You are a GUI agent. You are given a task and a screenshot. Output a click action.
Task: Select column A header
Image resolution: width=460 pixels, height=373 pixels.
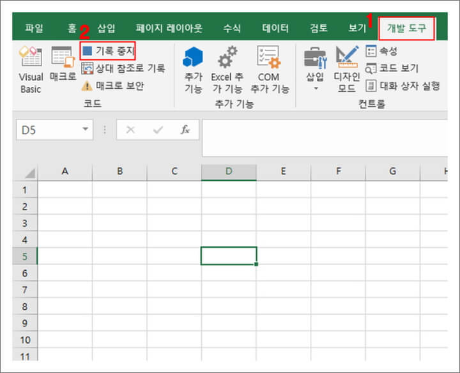(x=65, y=172)
